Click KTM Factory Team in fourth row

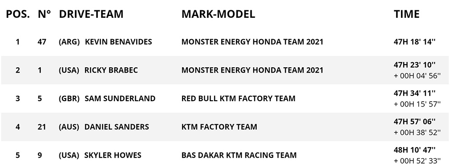[x=219, y=127]
